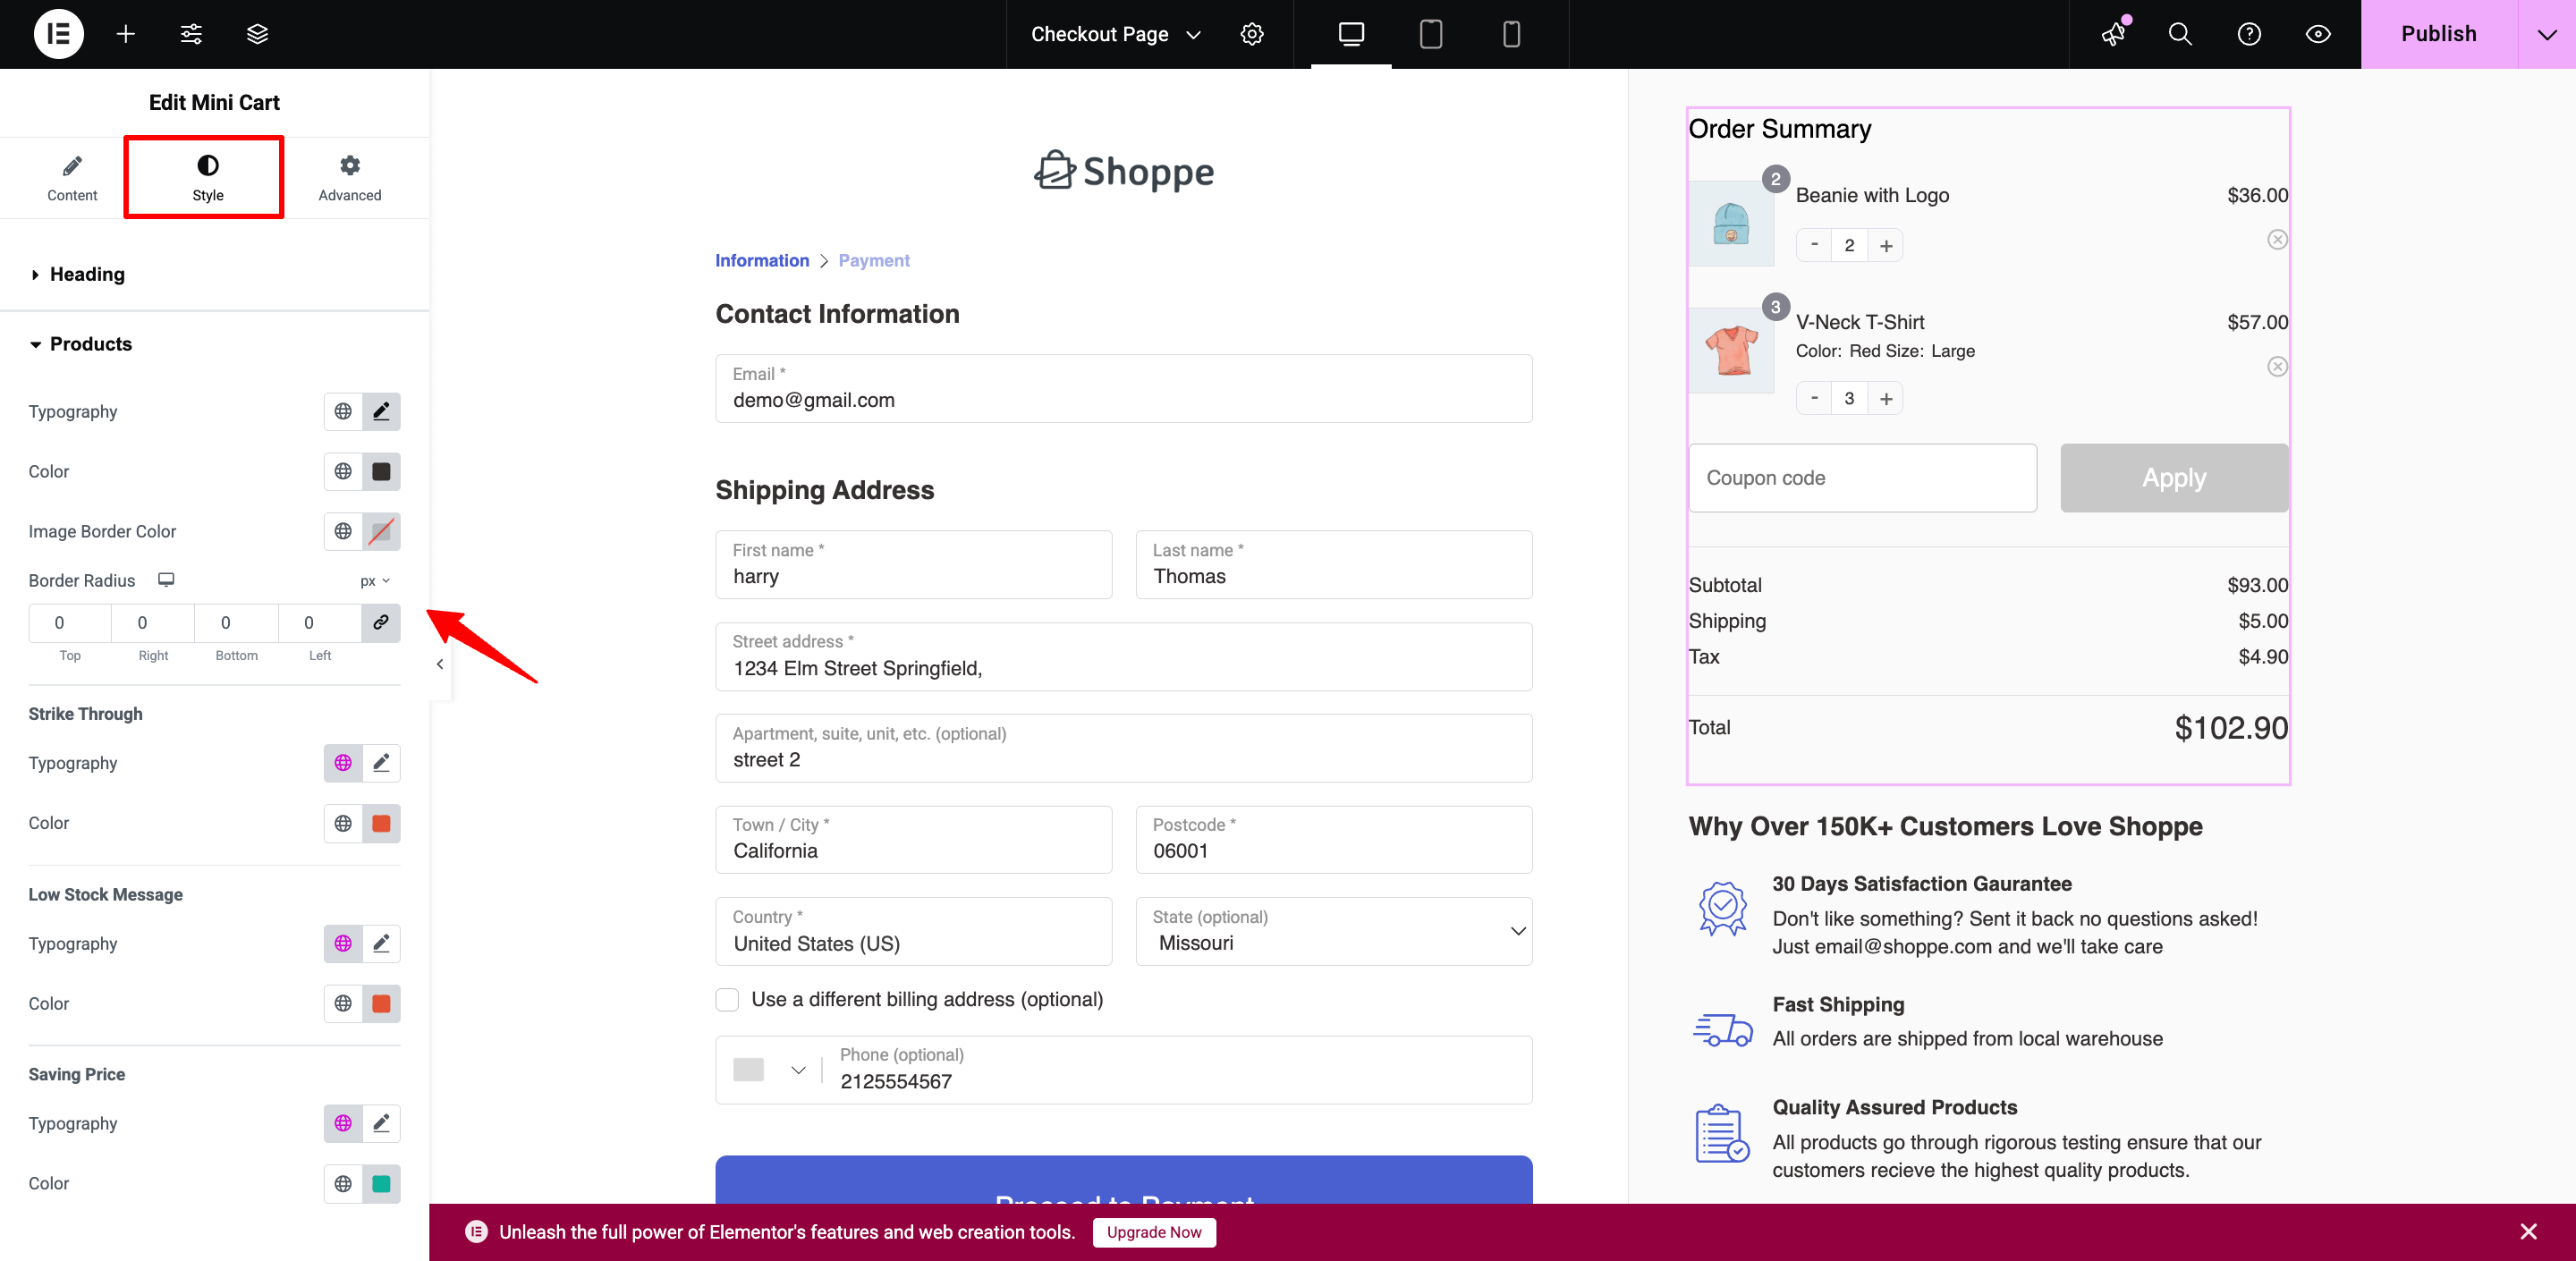This screenshot has height=1261, width=2576.
Task: Open the Finder search icon
Action: pyautogui.click(x=2180, y=34)
